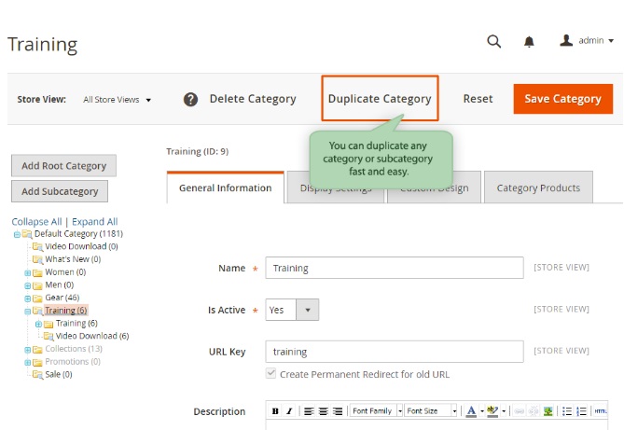Open the Is Active dropdown
Screen dimensions: 624x430
click(x=308, y=310)
